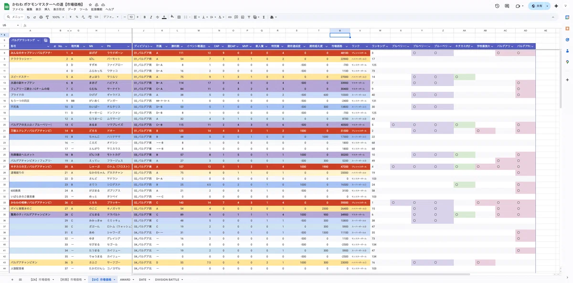Image resolution: width=573 pixels, height=283 pixels.
Task: Apply strikethrough formatting
Action: click(x=157, y=17)
